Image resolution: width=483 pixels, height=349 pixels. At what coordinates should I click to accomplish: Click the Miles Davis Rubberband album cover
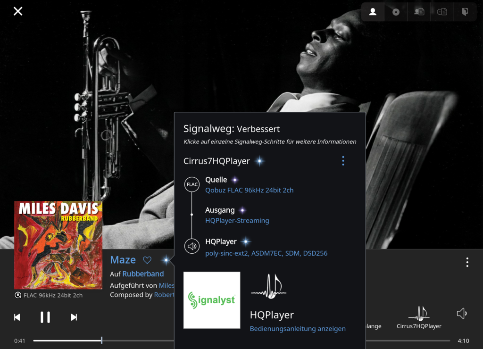pyautogui.click(x=58, y=245)
